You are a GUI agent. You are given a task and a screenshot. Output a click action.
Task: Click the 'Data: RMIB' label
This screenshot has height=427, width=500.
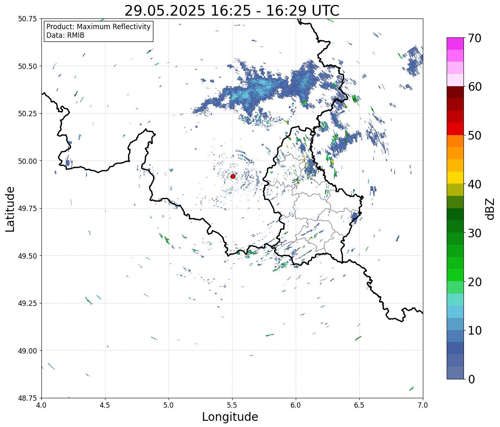65,35
